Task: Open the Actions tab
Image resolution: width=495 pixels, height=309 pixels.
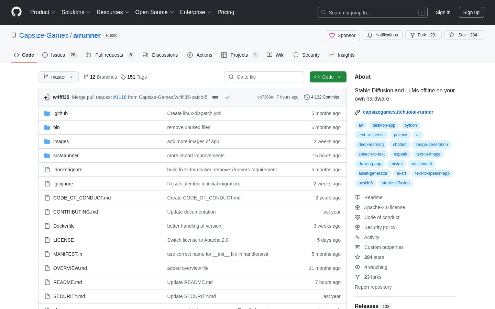Action: (200, 55)
